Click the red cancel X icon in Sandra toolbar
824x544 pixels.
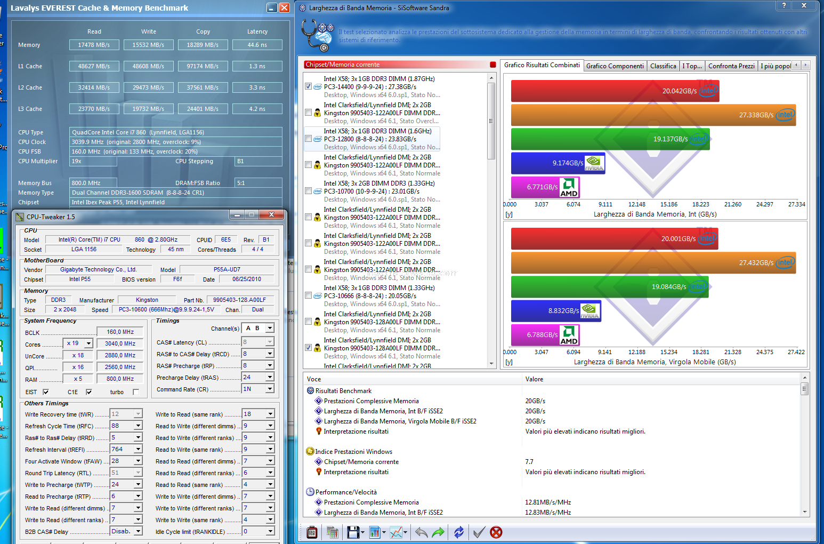[x=496, y=532]
